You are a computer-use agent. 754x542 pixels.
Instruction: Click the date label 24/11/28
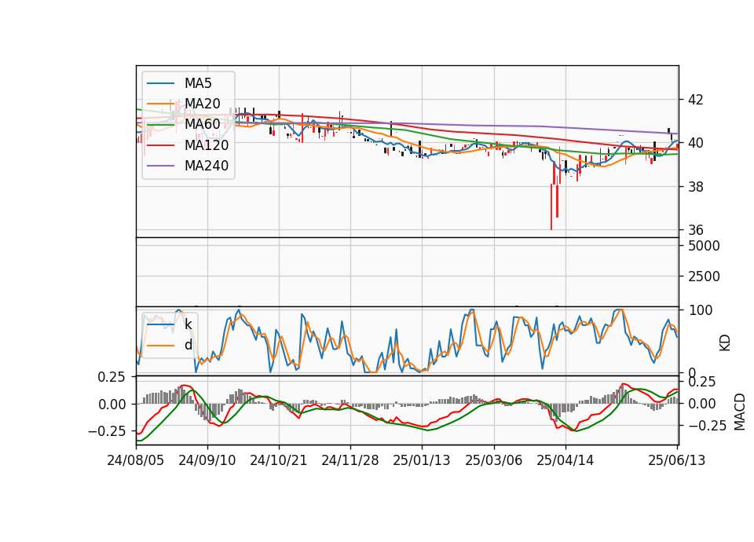(x=350, y=460)
